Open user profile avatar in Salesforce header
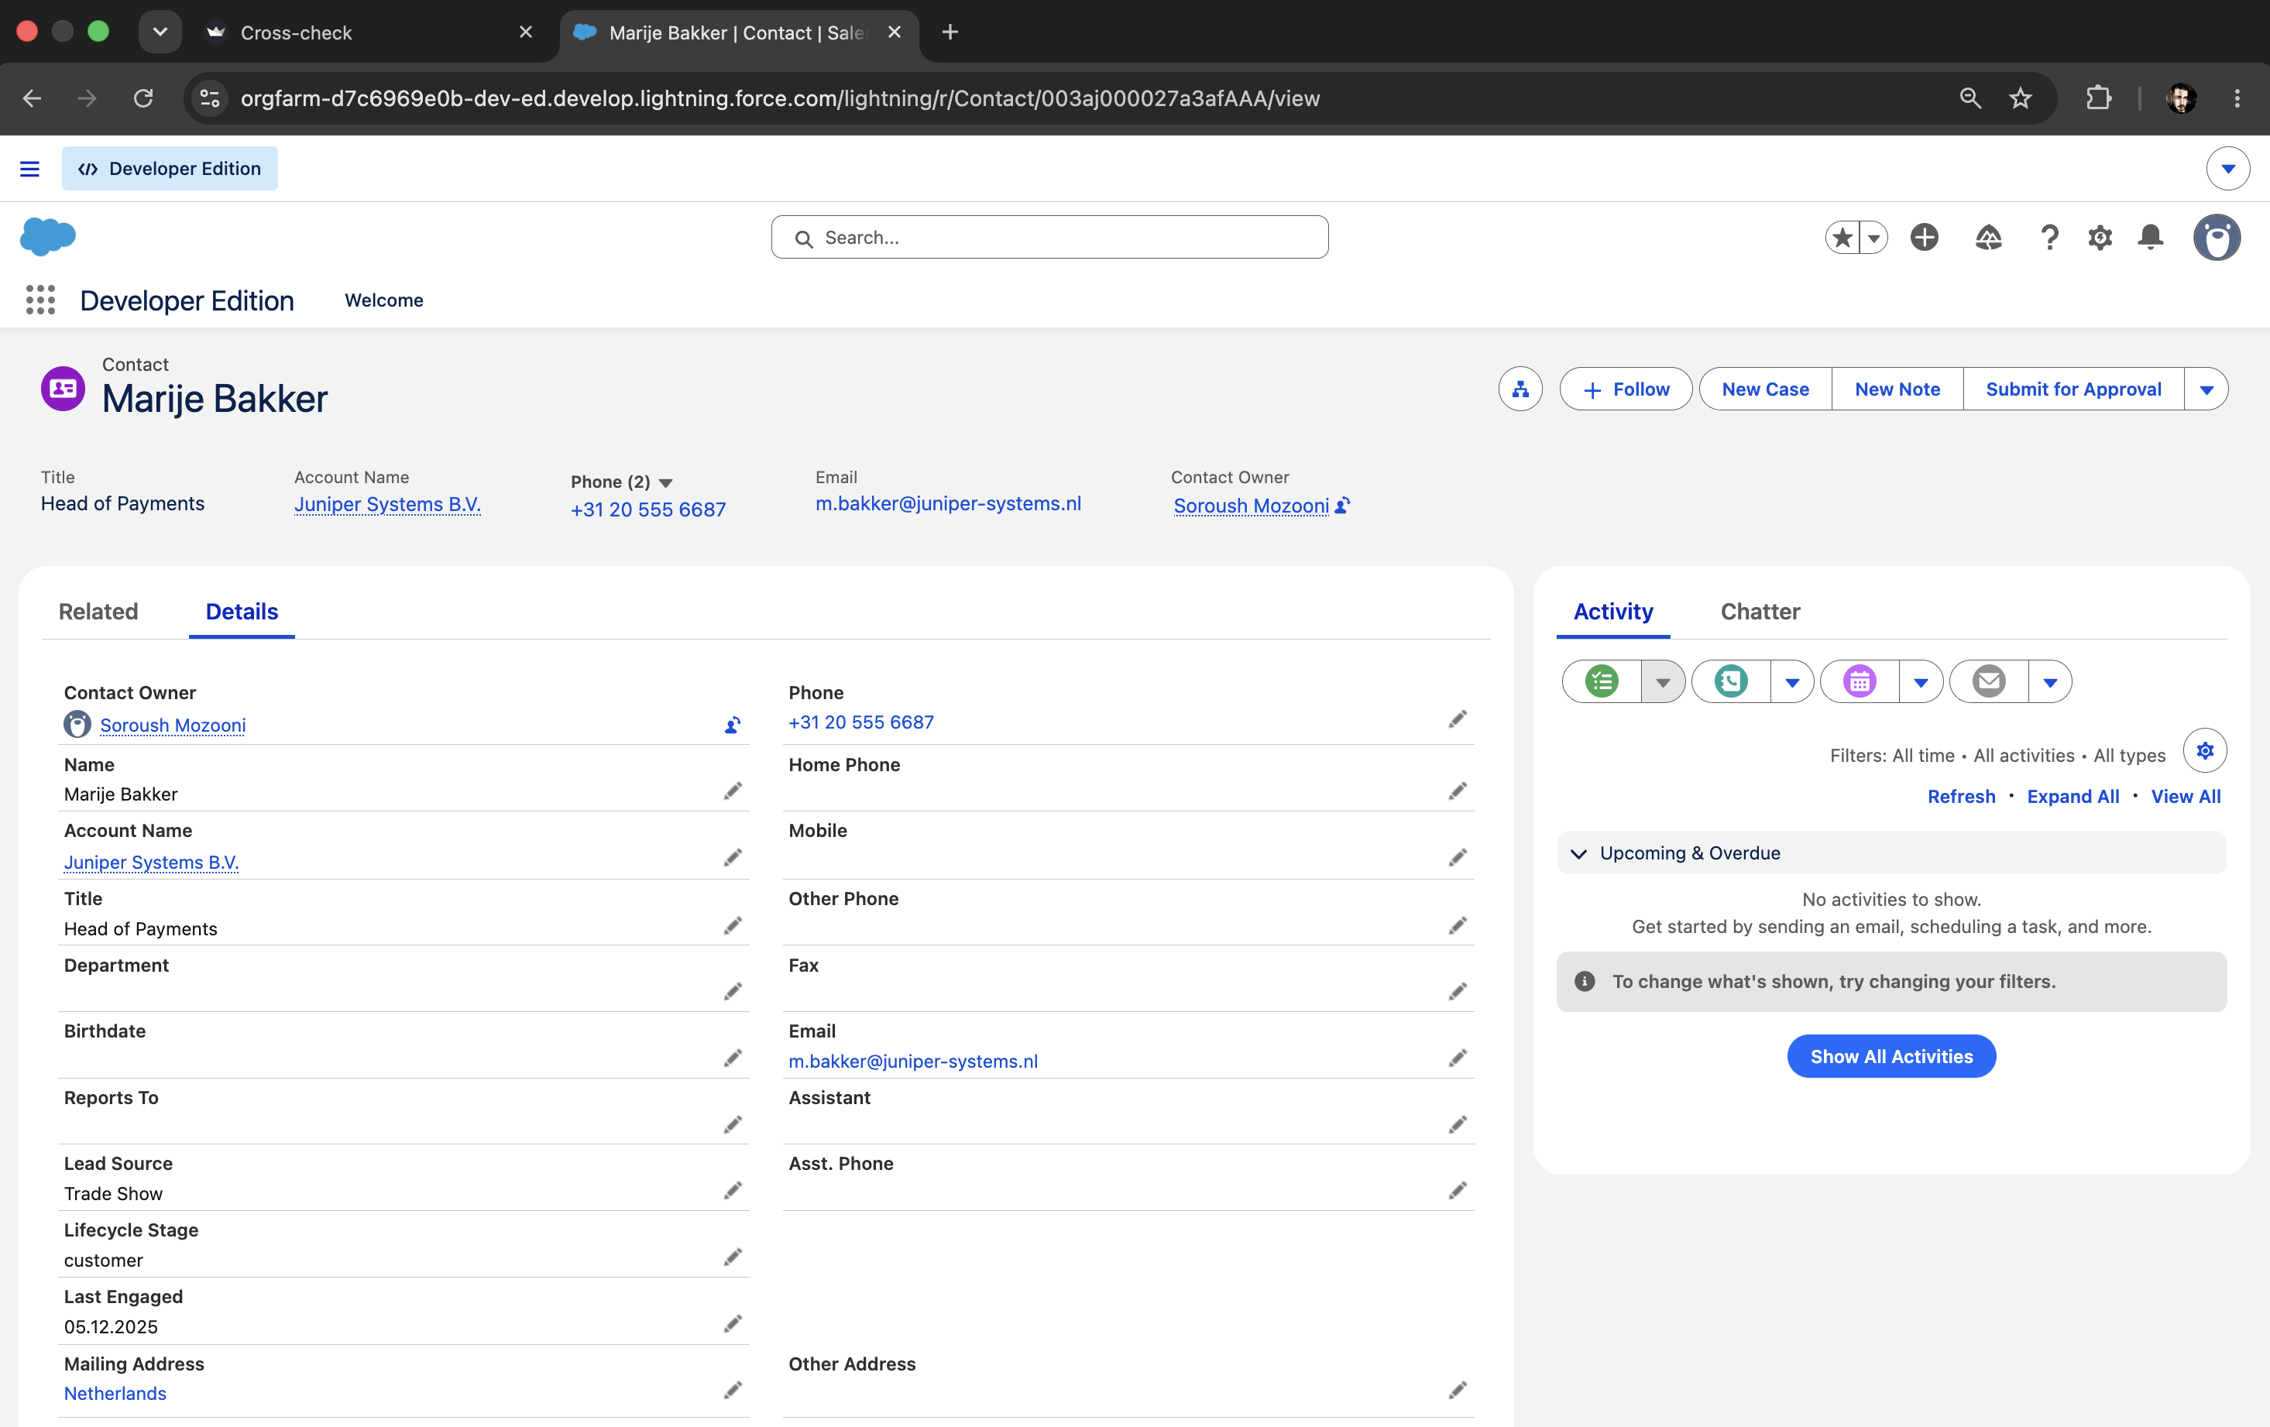 coord(2217,238)
